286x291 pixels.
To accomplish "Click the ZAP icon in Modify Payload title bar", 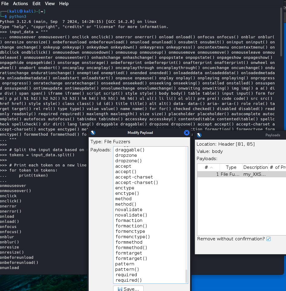I will 93,132.
